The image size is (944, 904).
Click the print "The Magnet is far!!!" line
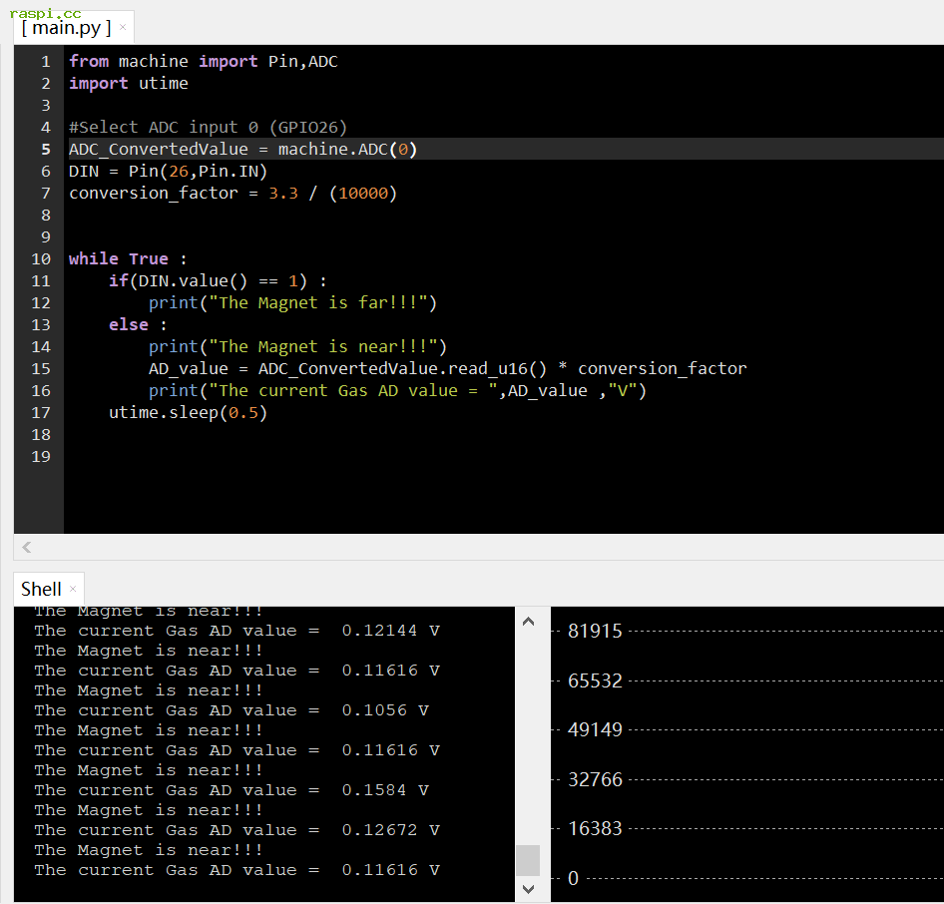coord(292,303)
